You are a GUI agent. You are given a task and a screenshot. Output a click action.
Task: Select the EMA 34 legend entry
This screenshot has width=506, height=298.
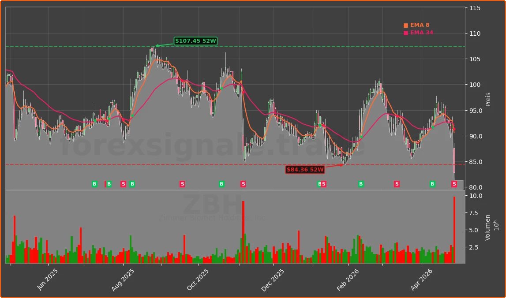pos(418,33)
